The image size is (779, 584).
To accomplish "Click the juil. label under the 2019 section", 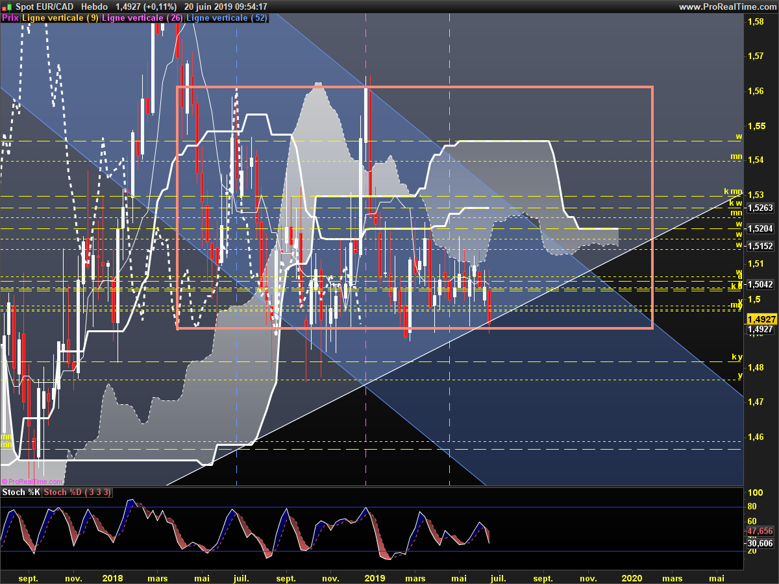I will click(498, 578).
